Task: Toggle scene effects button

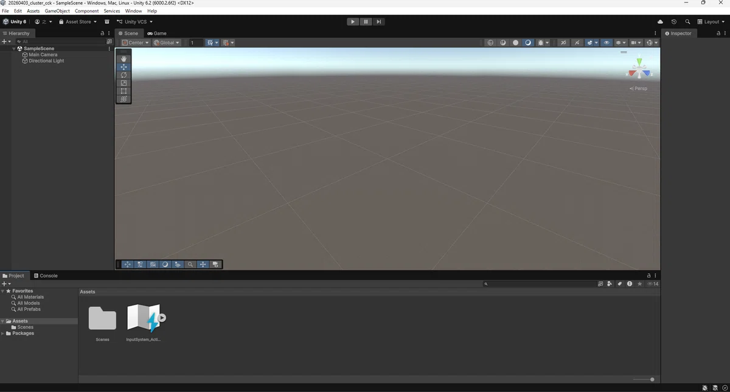Action: click(x=589, y=43)
